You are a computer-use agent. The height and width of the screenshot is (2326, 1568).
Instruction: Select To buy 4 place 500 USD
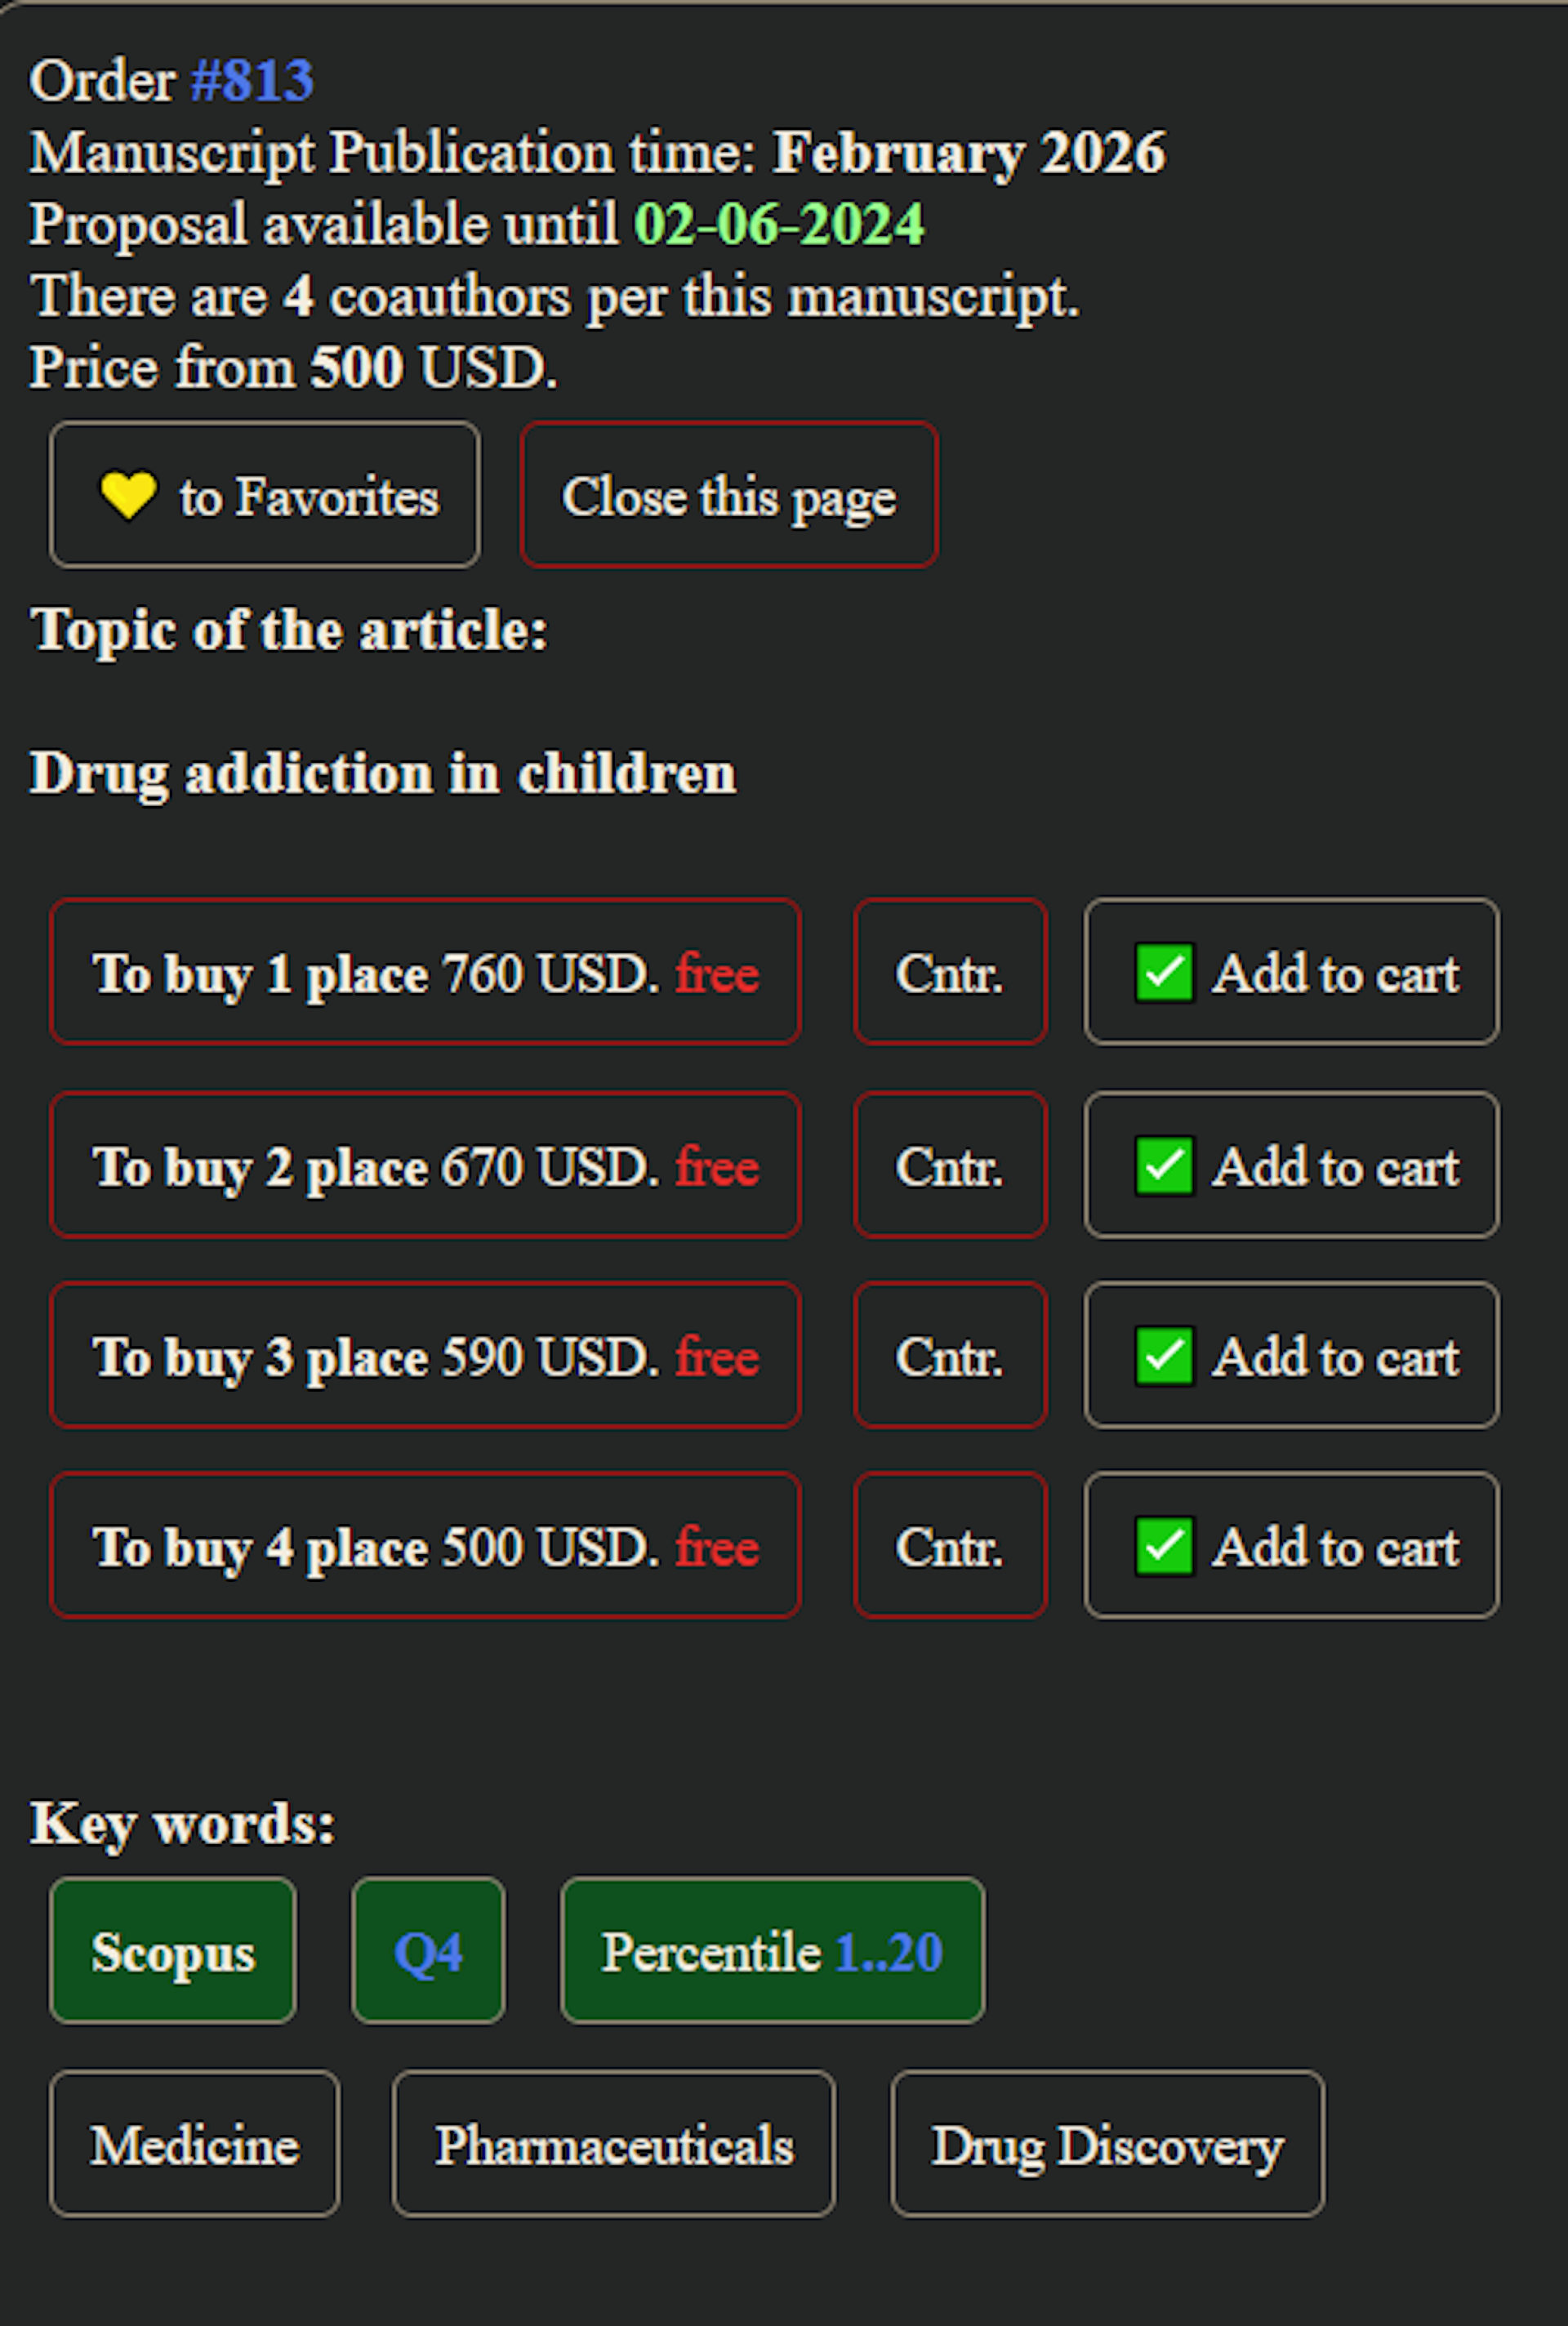coord(425,1545)
